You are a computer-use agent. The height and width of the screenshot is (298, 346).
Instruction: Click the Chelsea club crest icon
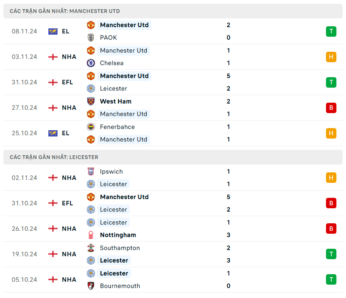tap(90, 63)
